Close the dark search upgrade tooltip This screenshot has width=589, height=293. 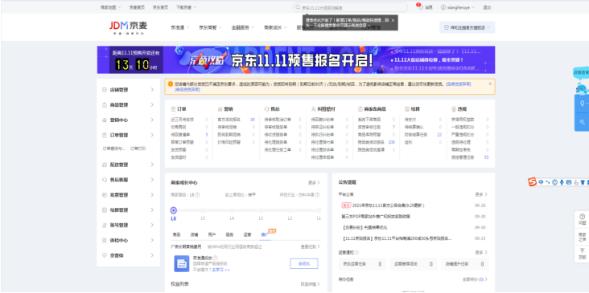click(393, 20)
